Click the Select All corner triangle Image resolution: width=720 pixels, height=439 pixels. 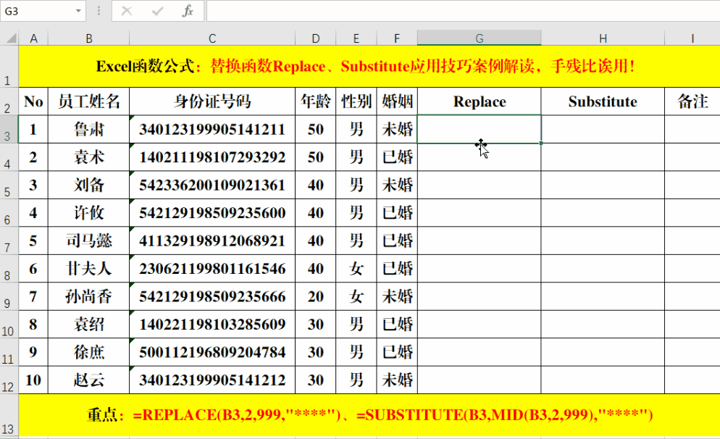11,38
